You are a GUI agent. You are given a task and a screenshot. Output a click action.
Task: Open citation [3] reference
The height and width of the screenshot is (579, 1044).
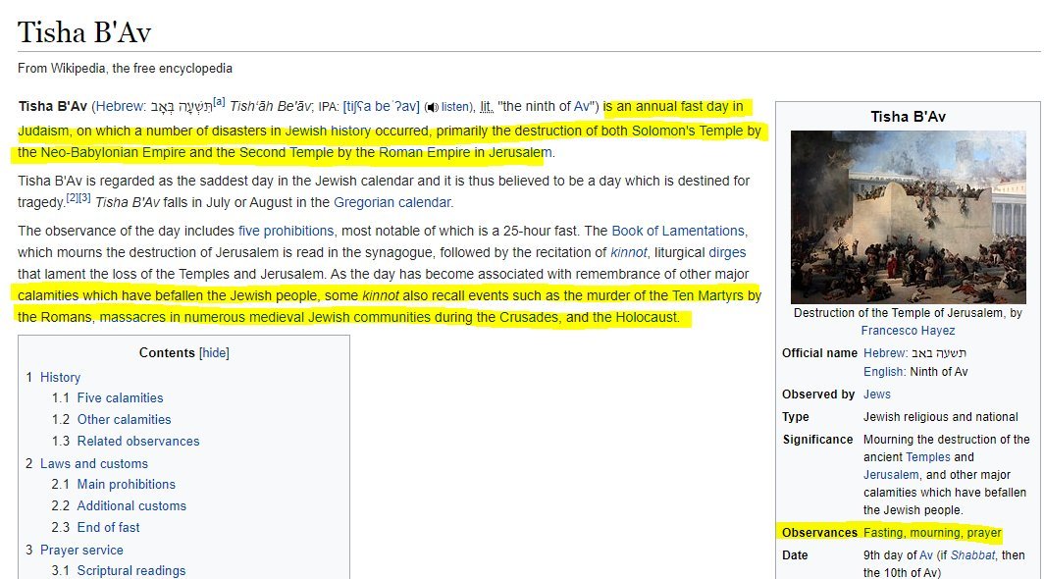click(x=84, y=197)
